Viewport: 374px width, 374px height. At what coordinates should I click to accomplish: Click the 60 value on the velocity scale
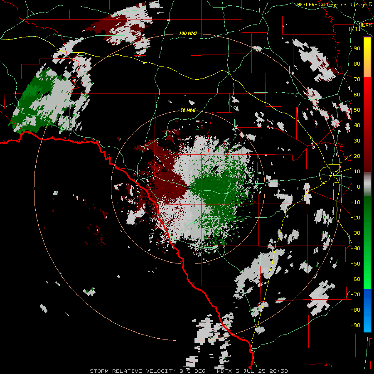[x=357, y=94]
